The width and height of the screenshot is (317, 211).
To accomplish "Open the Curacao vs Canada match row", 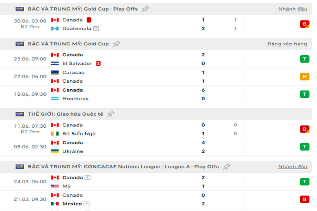I will pos(141,77).
